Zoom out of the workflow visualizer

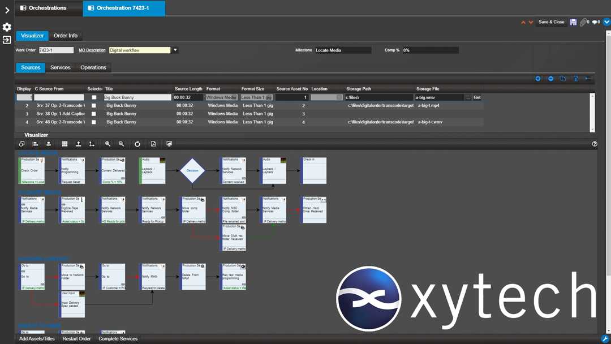point(121,144)
